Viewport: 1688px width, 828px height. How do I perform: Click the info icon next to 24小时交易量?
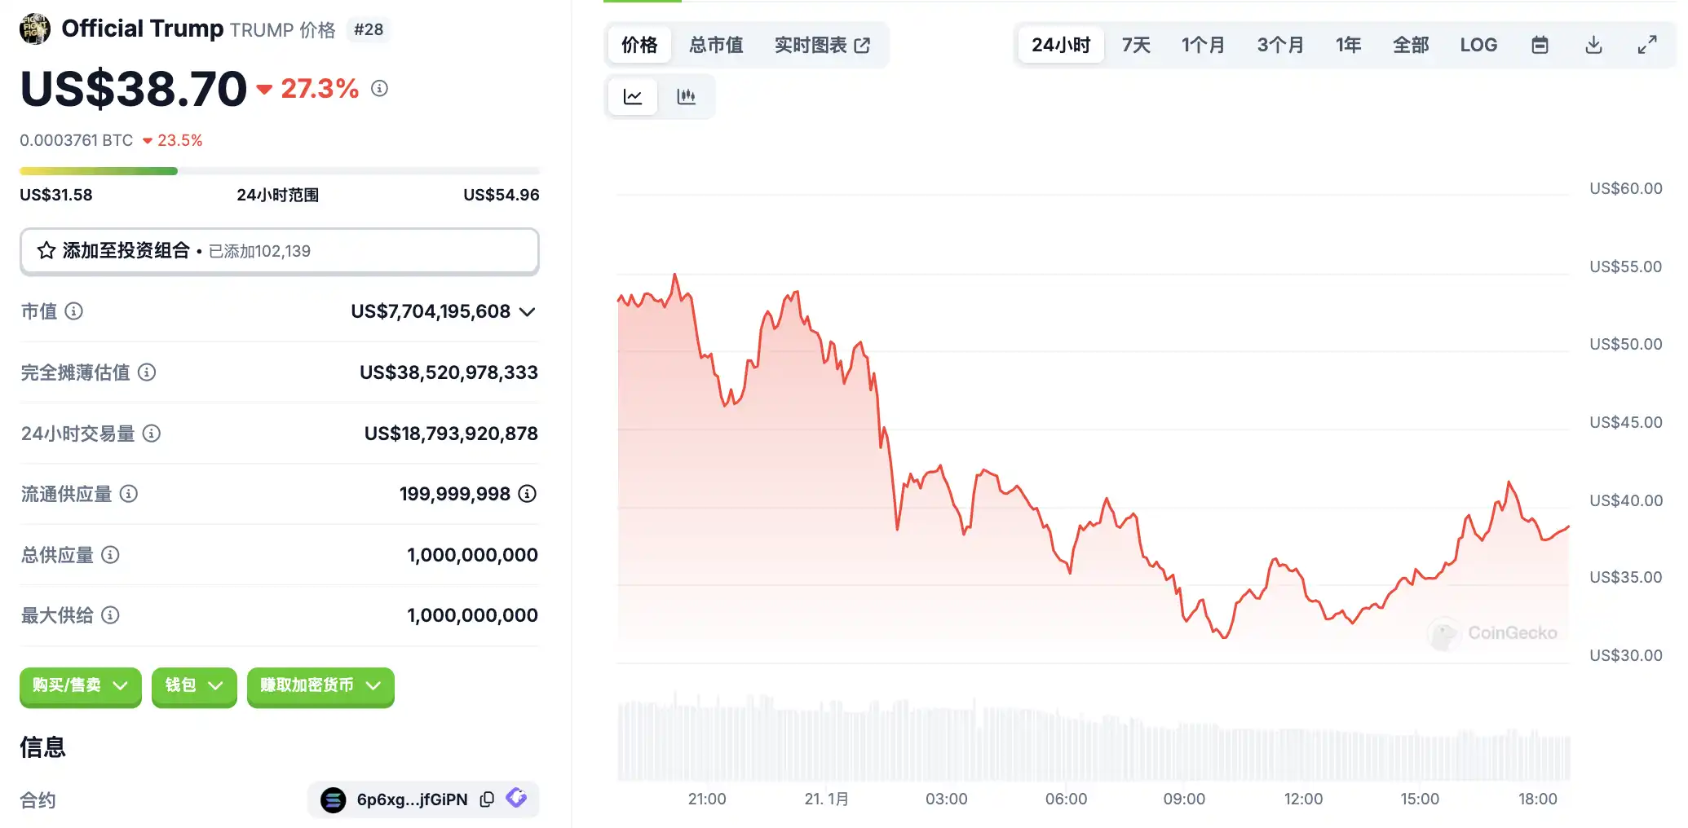coord(152,434)
